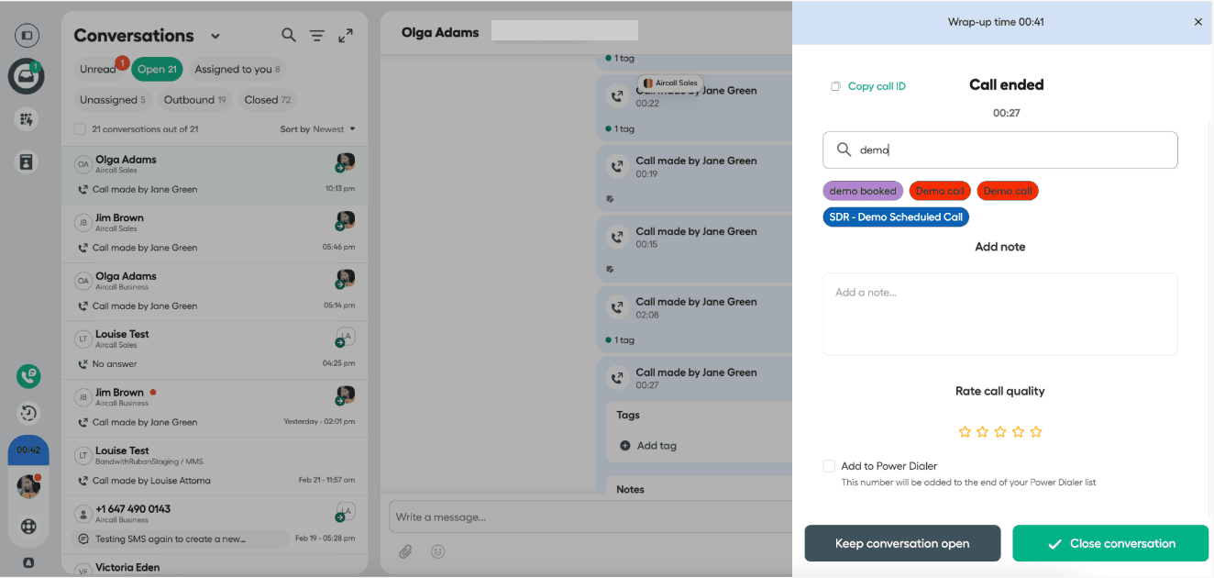The image size is (1214, 578).
Task: Click the expand conversations panel icon
Action: [x=346, y=36]
